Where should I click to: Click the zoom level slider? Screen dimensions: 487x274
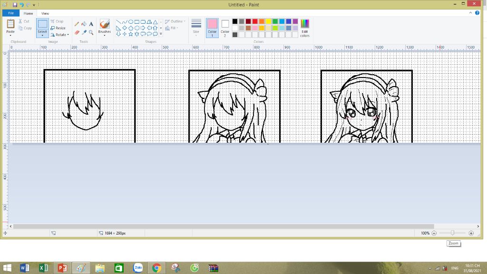pyautogui.click(x=453, y=233)
